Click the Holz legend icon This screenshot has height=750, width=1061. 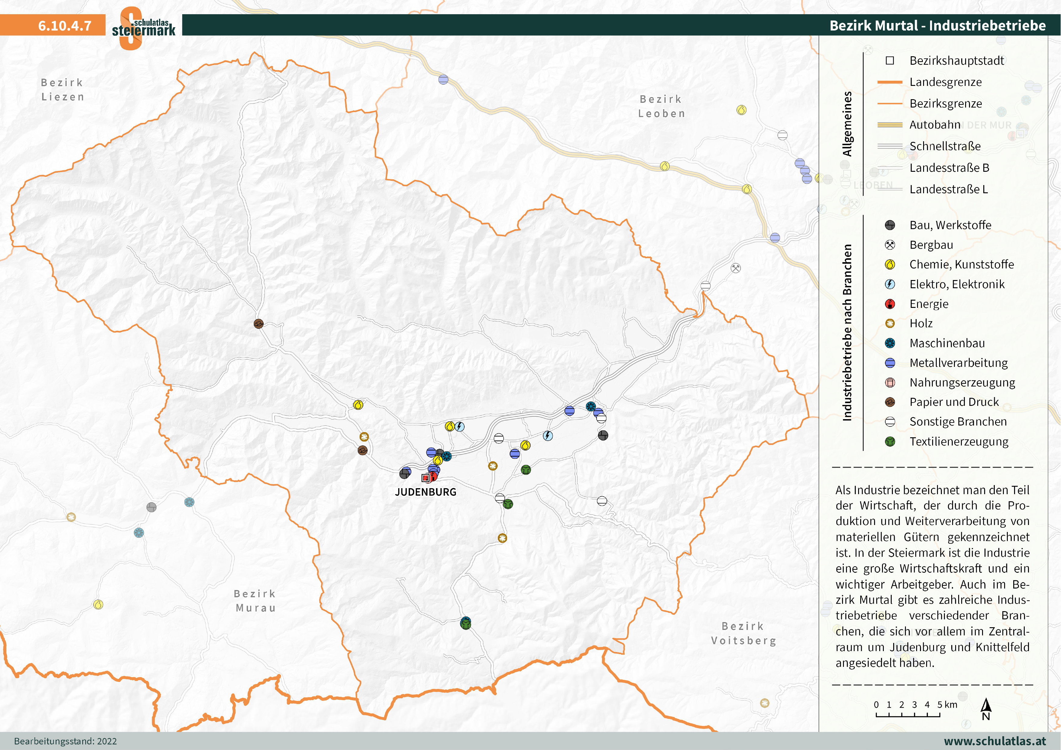pos(890,324)
